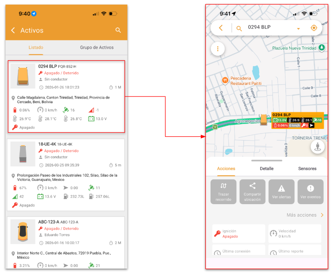Switch to the Listado tab
The height and width of the screenshot is (274, 332).
36,47
